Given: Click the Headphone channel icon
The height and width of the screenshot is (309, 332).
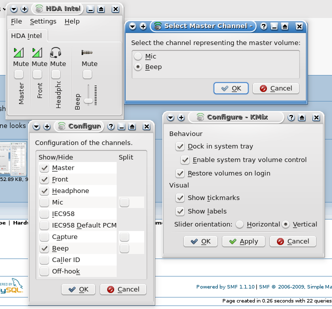Looking at the screenshot, I should (x=56, y=52).
